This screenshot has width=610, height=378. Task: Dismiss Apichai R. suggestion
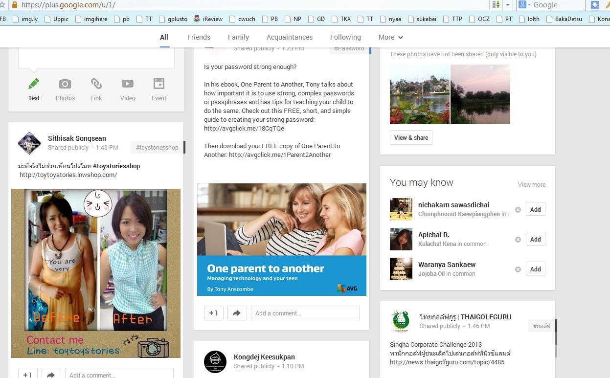pyautogui.click(x=518, y=239)
